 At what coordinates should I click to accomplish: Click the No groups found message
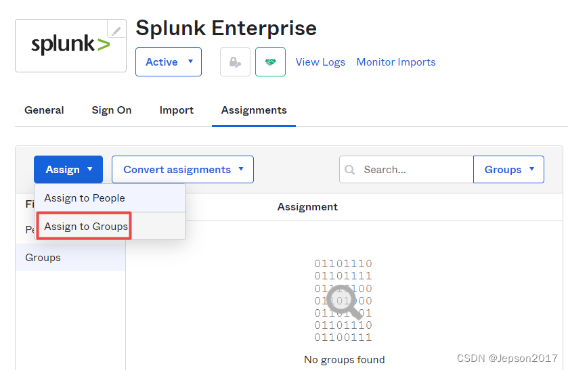[x=344, y=359]
